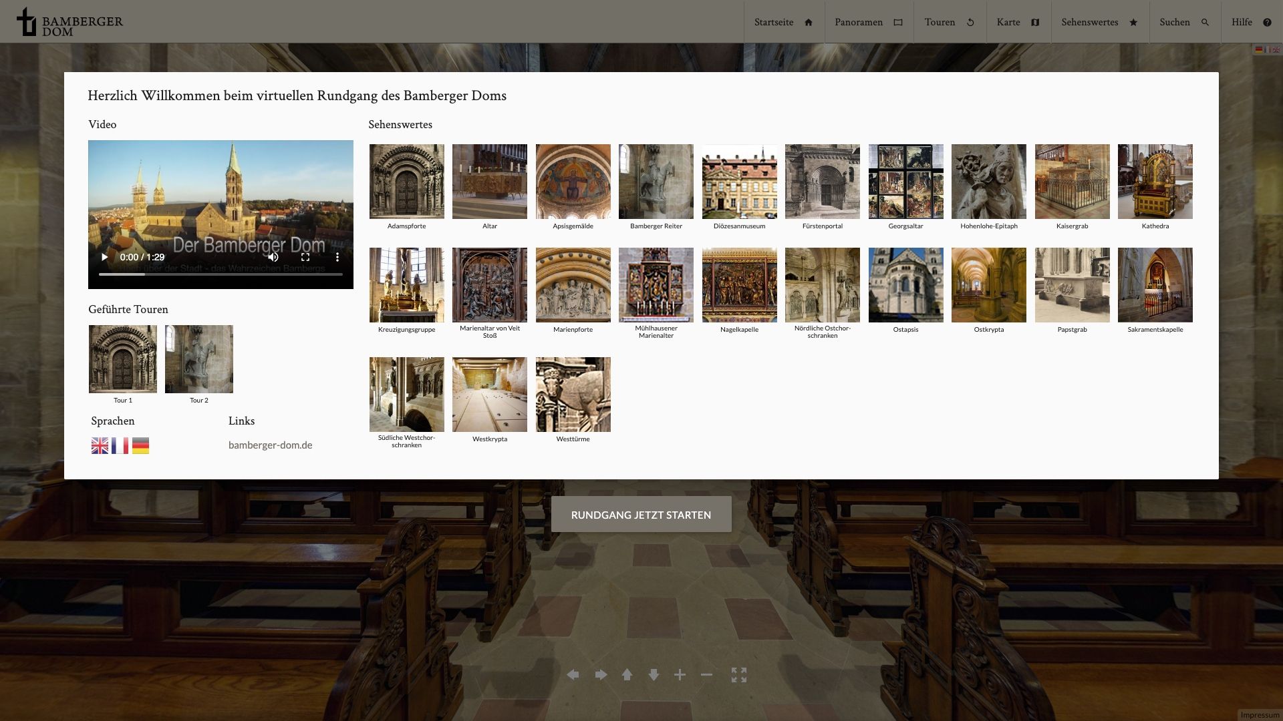Viewport: 1283px width, 721px height.
Task: Click Rundgang jetzt starten button
Action: [x=641, y=515]
